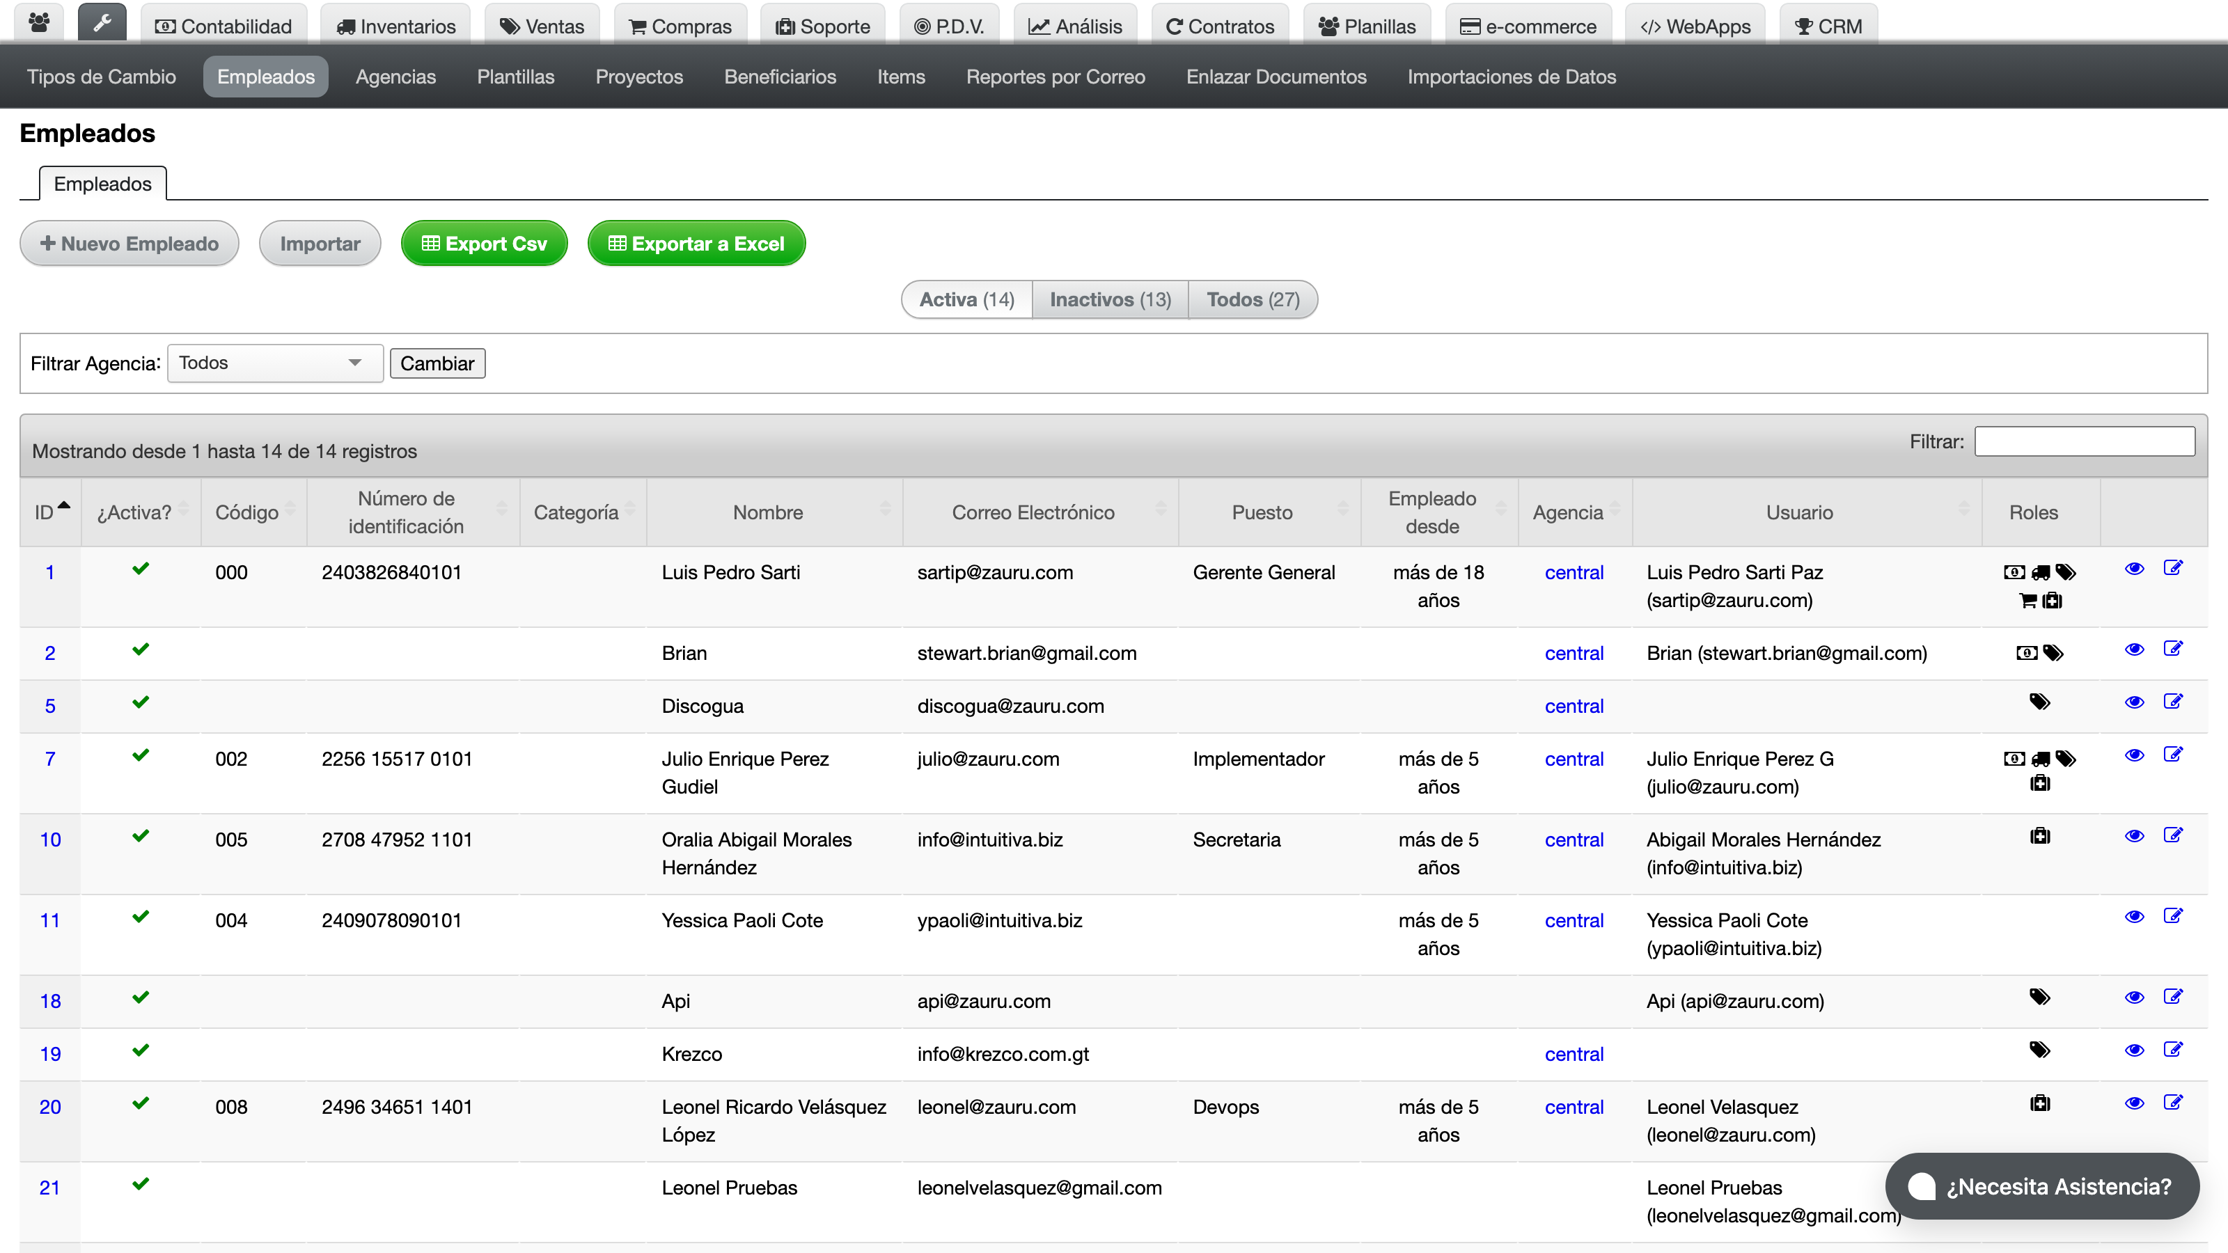Open Importaciones de Datos menu
Screen dimensions: 2228x1253
1511,77
